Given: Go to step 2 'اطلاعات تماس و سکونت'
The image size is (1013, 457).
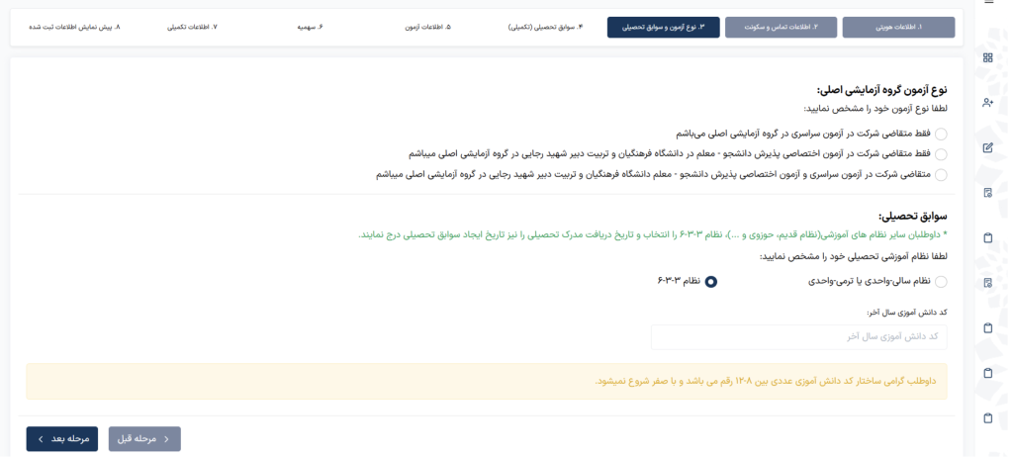Looking at the screenshot, I should click(782, 28).
